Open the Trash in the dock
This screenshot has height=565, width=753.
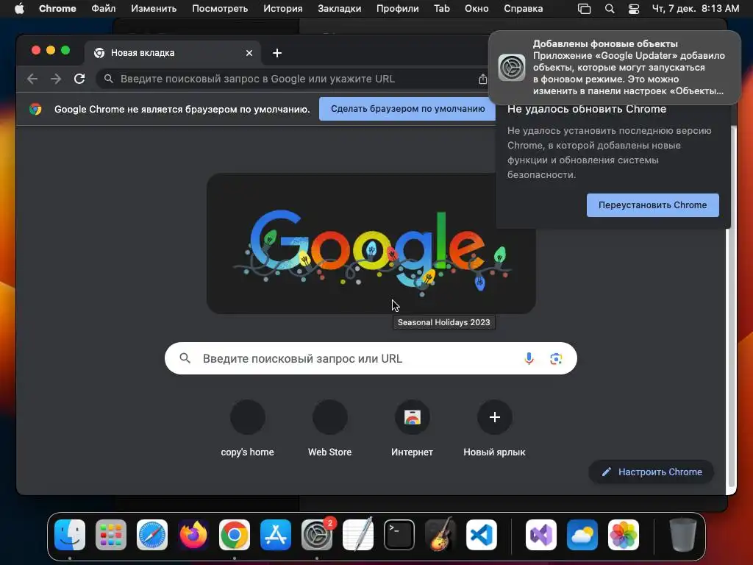coord(683,535)
